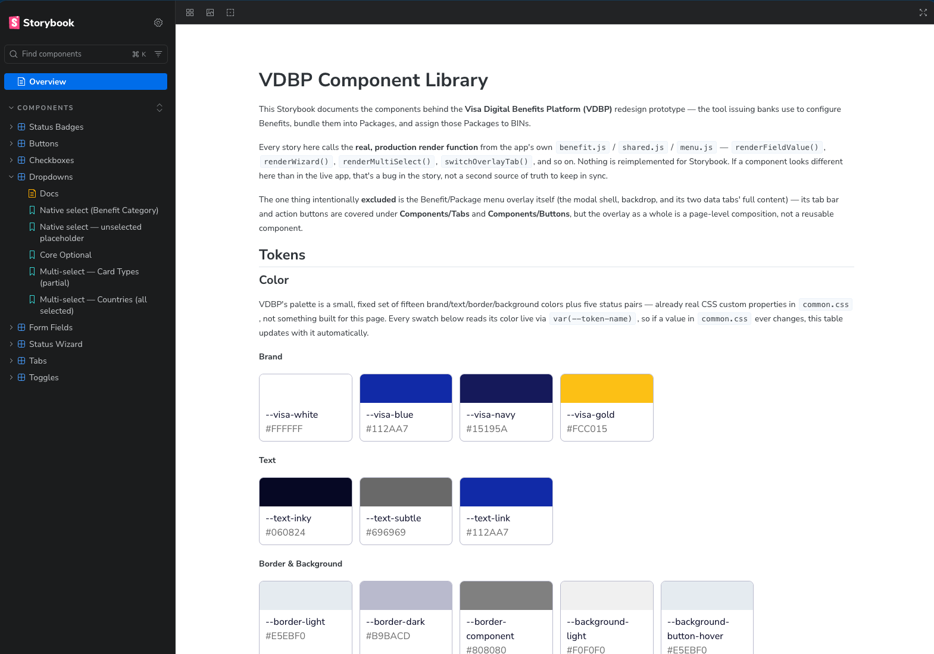This screenshot has width=934, height=654.
Task: Expand the Status Wizard tree chevron
Action: 11,344
